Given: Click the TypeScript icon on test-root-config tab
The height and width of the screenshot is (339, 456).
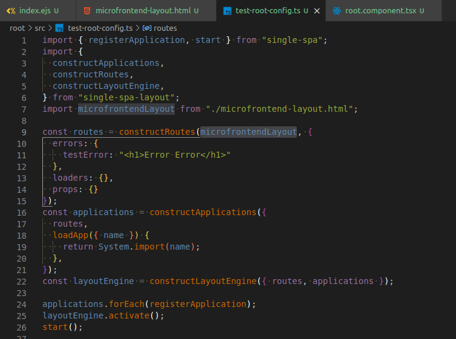Looking at the screenshot, I should click(227, 11).
